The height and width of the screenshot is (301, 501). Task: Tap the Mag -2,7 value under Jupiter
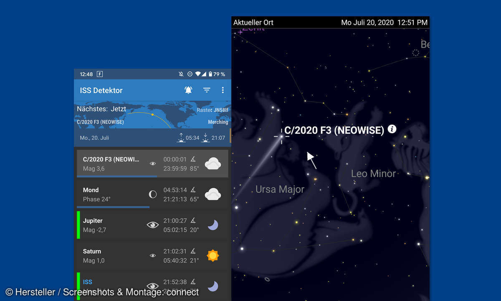(x=95, y=230)
